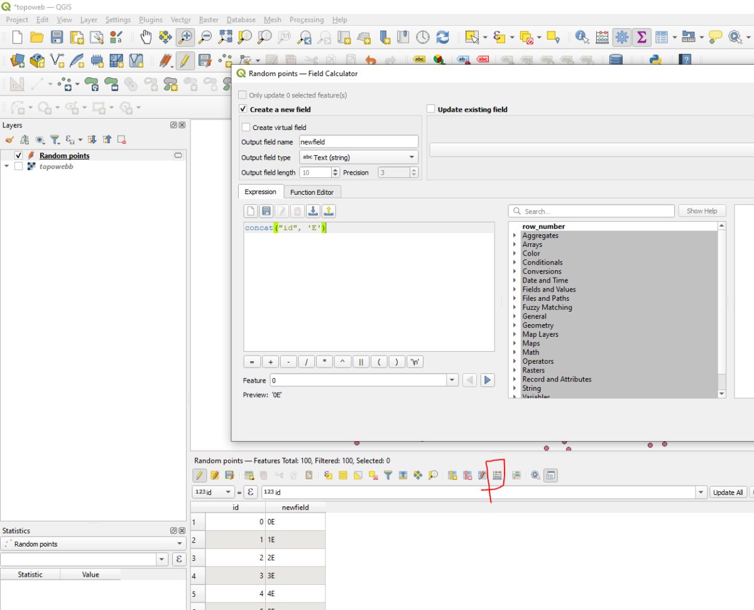This screenshot has width=754, height=610.
Task: Open the Processing Toolbox gear icon
Action: click(622, 38)
